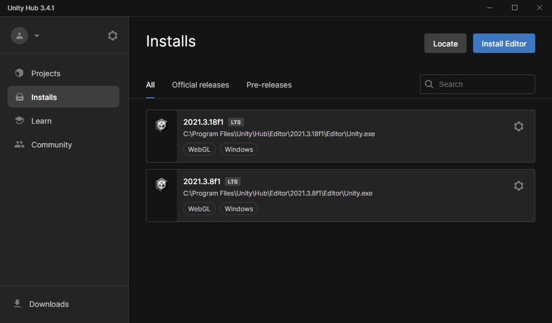Click the Learn graduation cap icon
The height and width of the screenshot is (323, 552).
click(19, 120)
